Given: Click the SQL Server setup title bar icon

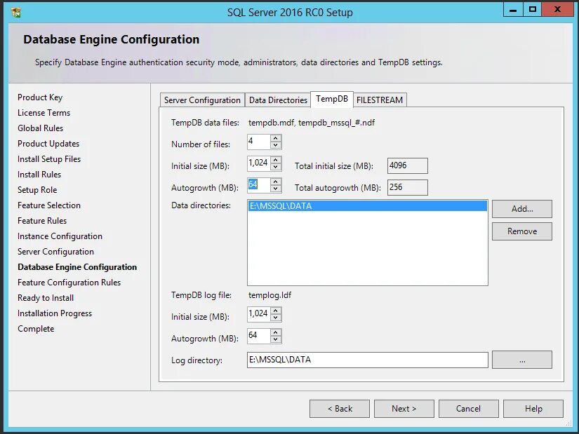Looking at the screenshot, I should click(16, 12).
